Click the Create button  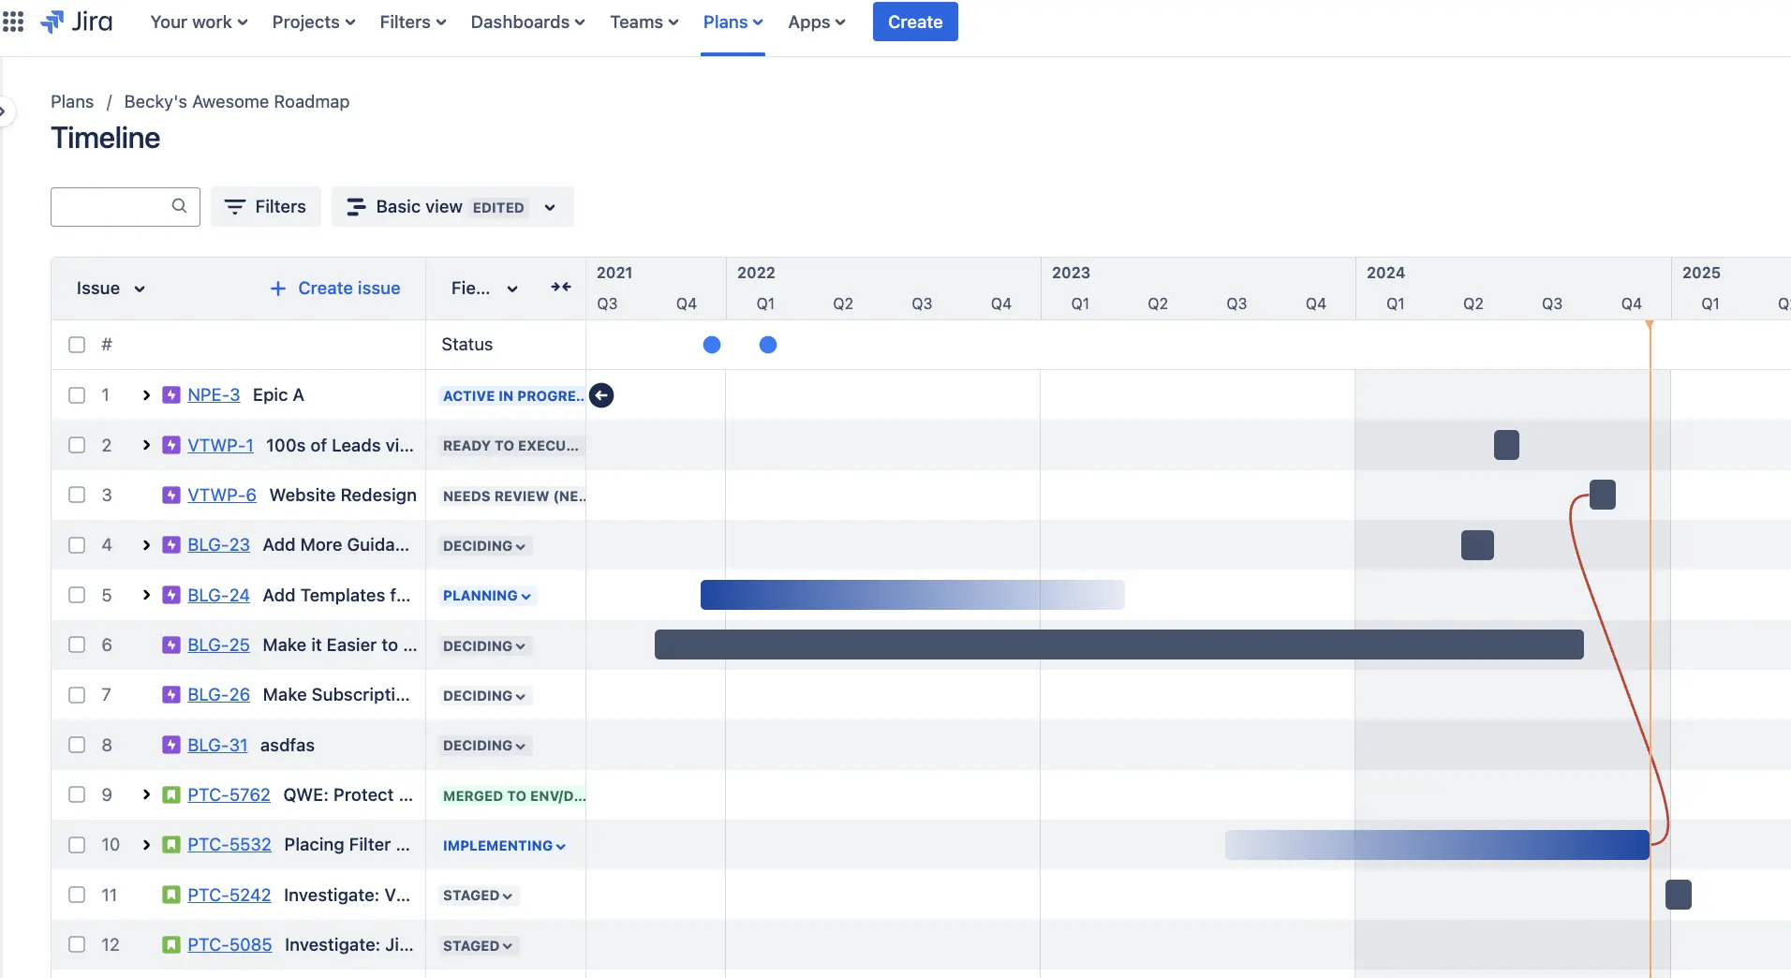point(915,22)
